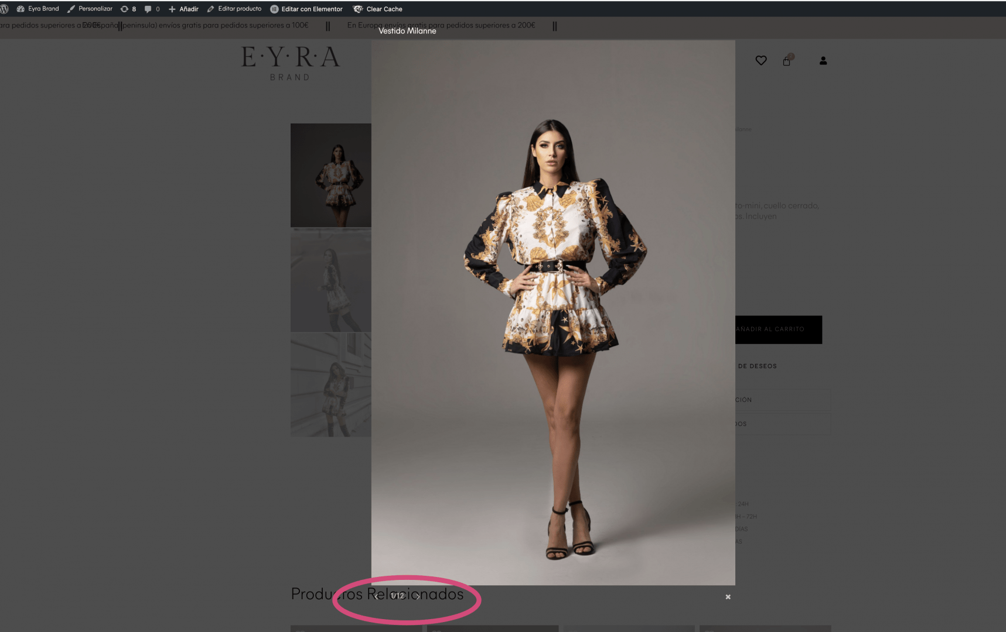Open the wishlist heart icon
1006x632 pixels.
pyautogui.click(x=761, y=60)
